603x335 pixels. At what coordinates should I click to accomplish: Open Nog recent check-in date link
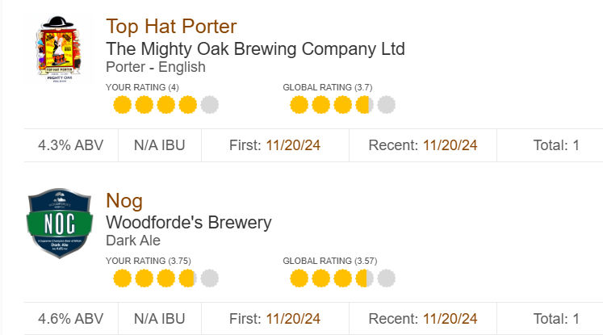pyautogui.click(x=450, y=319)
